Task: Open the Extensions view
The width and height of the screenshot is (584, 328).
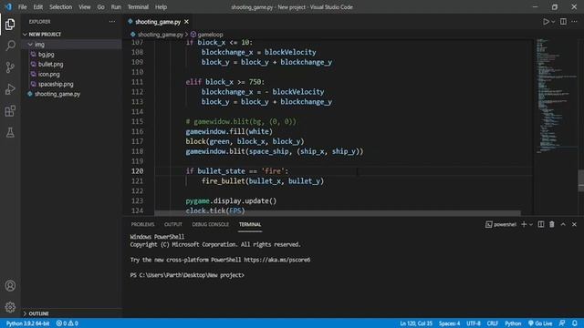Action: (x=10, y=111)
